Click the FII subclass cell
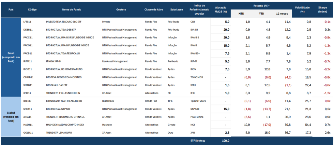Screen dimensions: 334x145 [x=169, y=93]
